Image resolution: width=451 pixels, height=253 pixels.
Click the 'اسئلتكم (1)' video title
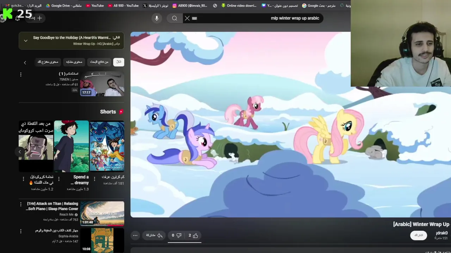(x=68, y=74)
